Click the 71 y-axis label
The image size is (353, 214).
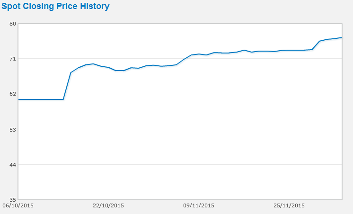click(x=13, y=59)
